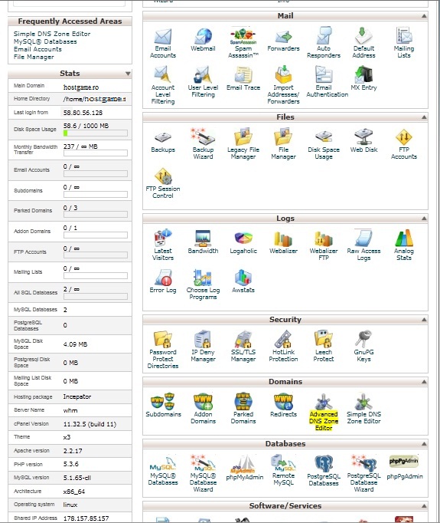Screen dimensions: 440x523
Task: Open User Level Filtering
Action: (x=203, y=82)
